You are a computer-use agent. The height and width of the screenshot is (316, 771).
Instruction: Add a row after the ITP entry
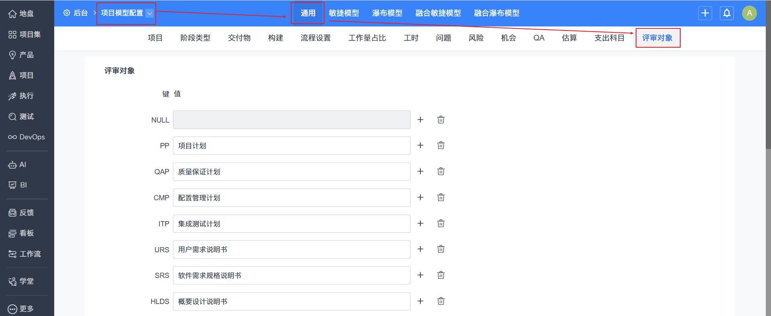point(420,223)
